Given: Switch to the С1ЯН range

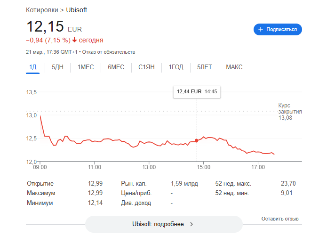Looking at the screenshot, I should pyautogui.click(x=146, y=67).
